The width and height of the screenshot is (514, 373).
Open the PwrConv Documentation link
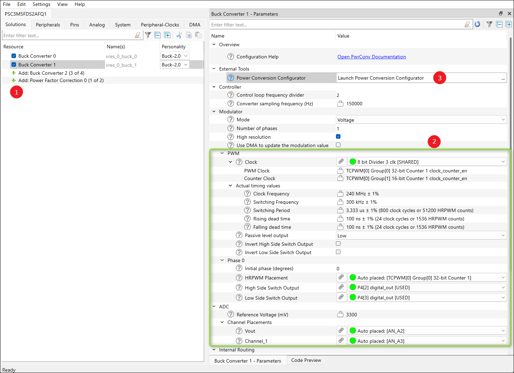pyautogui.click(x=371, y=57)
